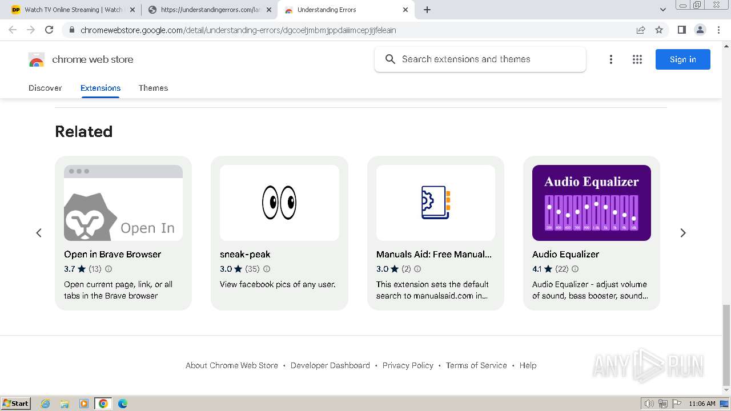The height and width of the screenshot is (411, 731).
Task: Open About Chrome Web Store link
Action: pos(232,365)
